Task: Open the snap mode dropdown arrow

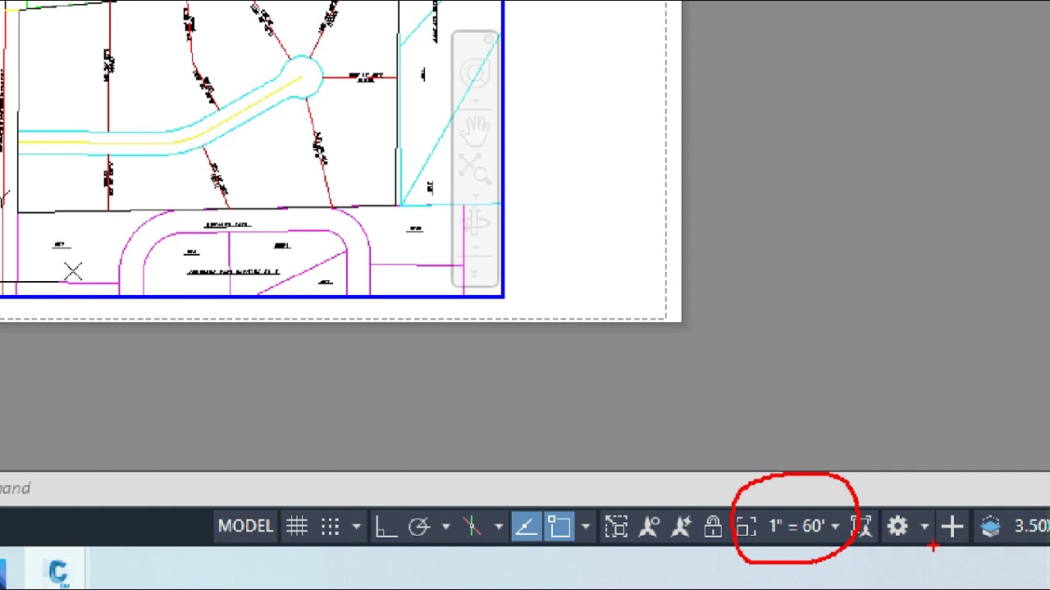Action: 356,526
